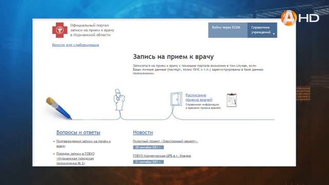Open news about 'Мончегорская ЦРБ' in Ковдор
Image resolution: width=329 pixels, height=185 pixels.
tap(162, 156)
